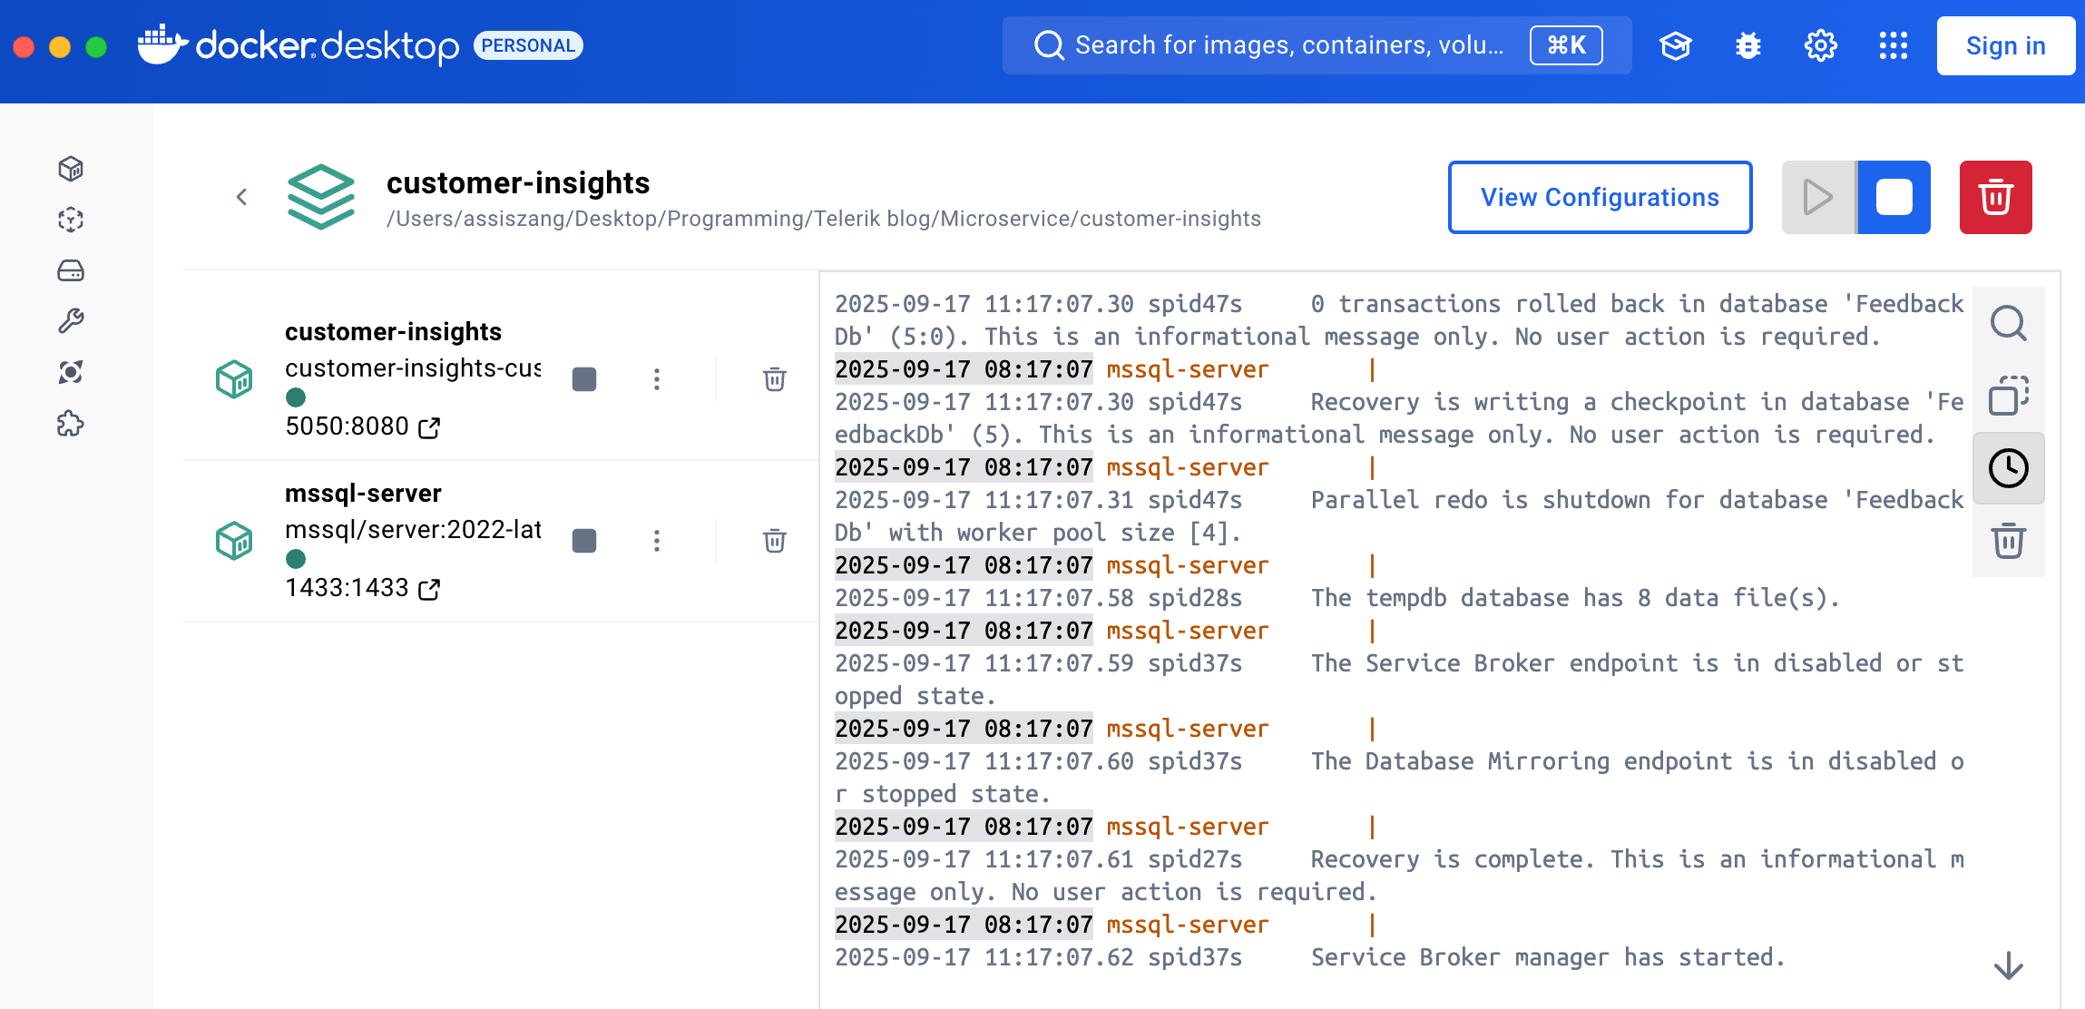Search within logs using magnifier icon
The width and height of the screenshot is (2085, 1009).
click(x=2008, y=323)
